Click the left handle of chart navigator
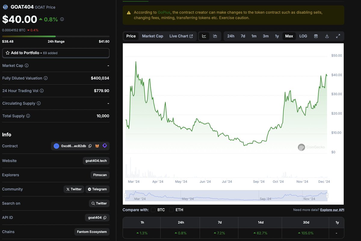Viewport: 361px width, 241px height. coord(126,196)
